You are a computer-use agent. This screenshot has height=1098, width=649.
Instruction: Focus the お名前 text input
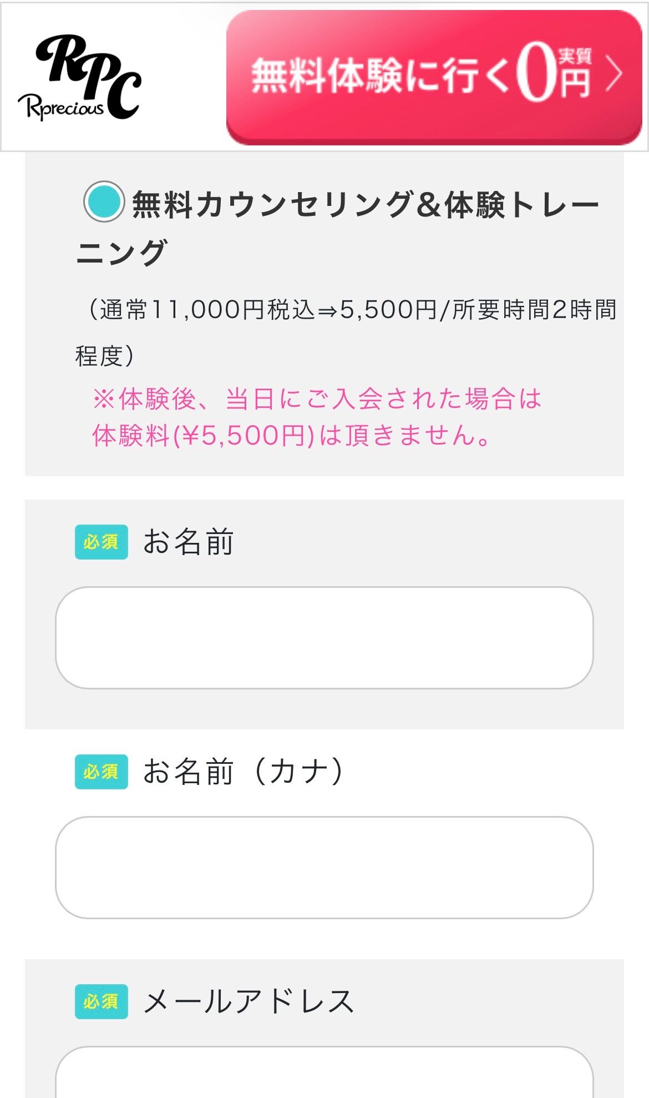coord(324,638)
